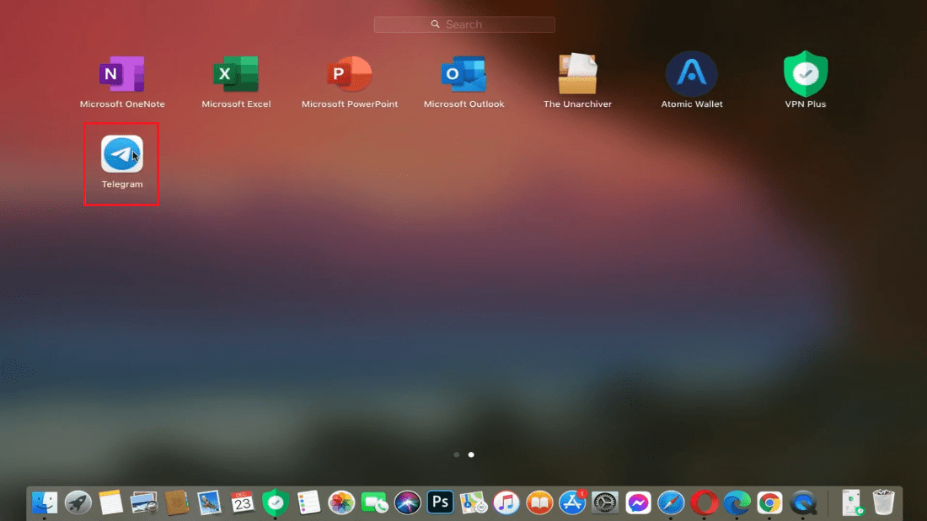Open Books from the Dock
Image resolution: width=927 pixels, height=521 pixels.
tap(539, 502)
